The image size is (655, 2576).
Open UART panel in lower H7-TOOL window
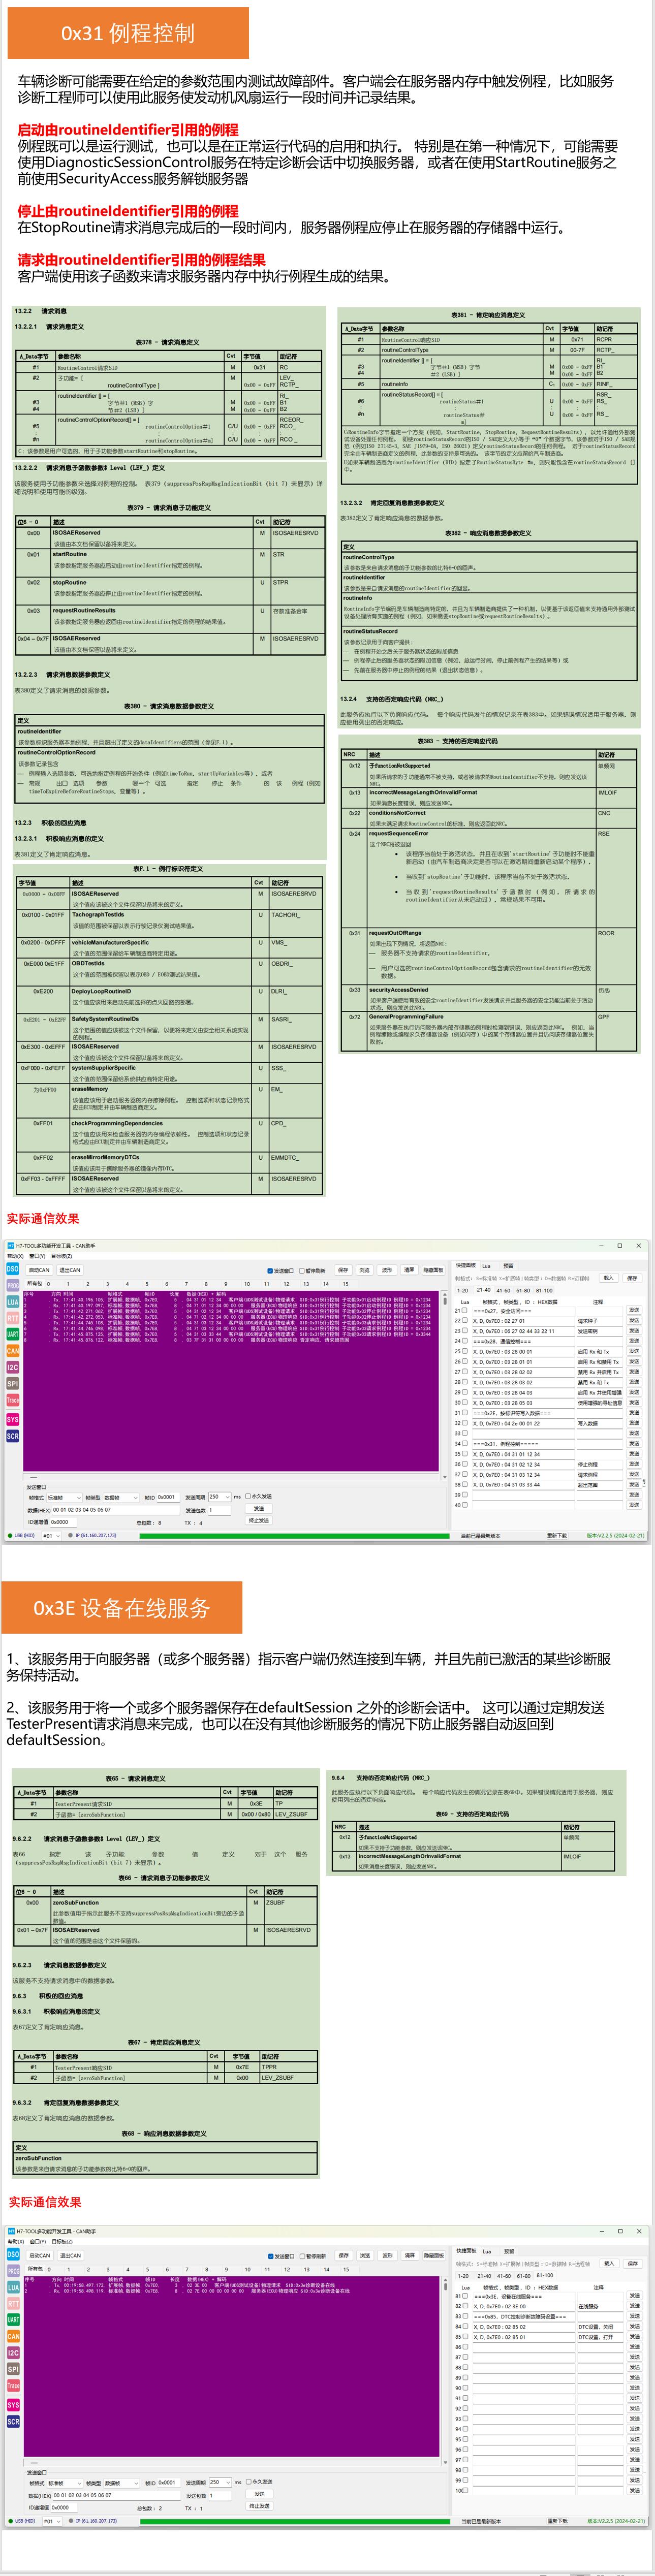(x=13, y=2319)
